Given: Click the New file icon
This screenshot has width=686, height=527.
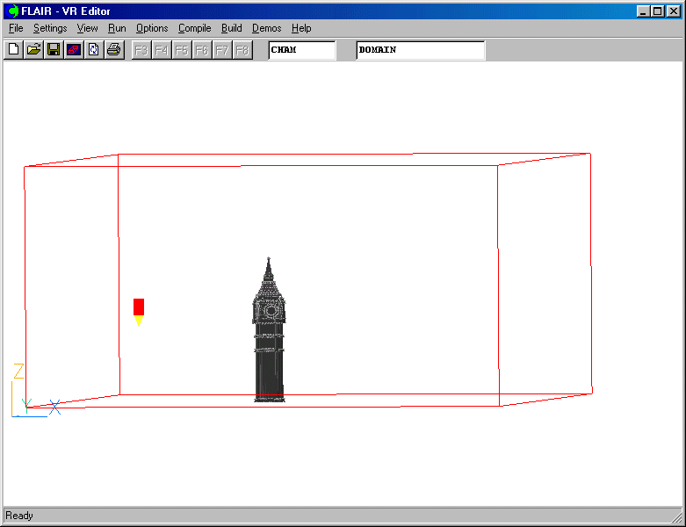Looking at the screenshot, I should click(13, 50).
